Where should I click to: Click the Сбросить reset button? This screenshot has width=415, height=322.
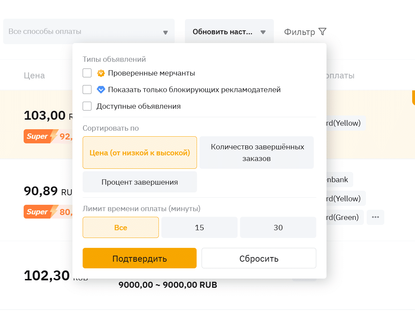click(x=259, y=258)
